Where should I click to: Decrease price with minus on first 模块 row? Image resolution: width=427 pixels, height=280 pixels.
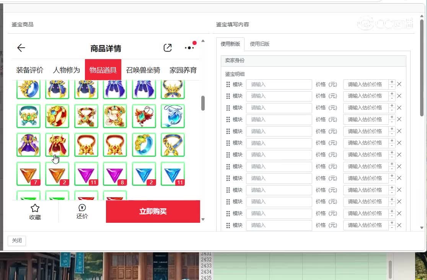pos(391,87)
